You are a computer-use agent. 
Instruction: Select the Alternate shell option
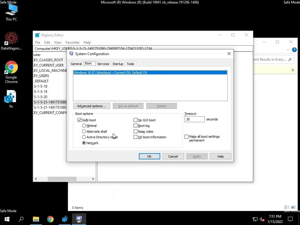tap(84, 132)
